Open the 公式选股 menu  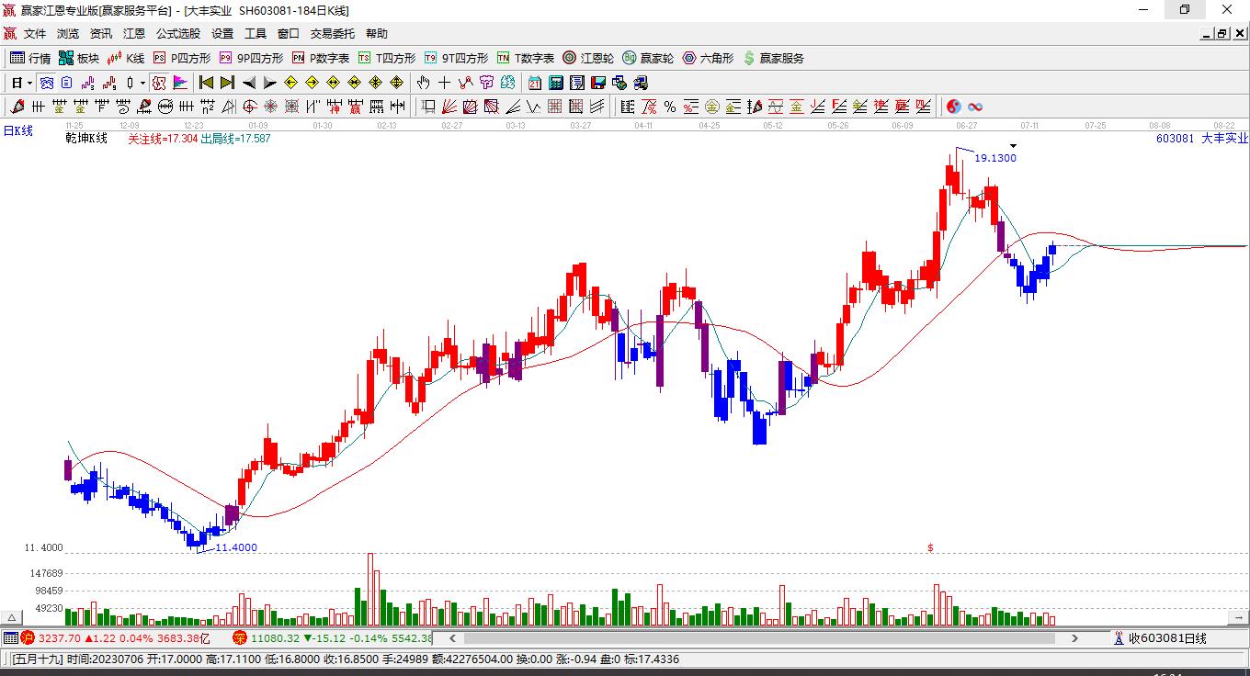pyautogui.click(x=178, y=34)
